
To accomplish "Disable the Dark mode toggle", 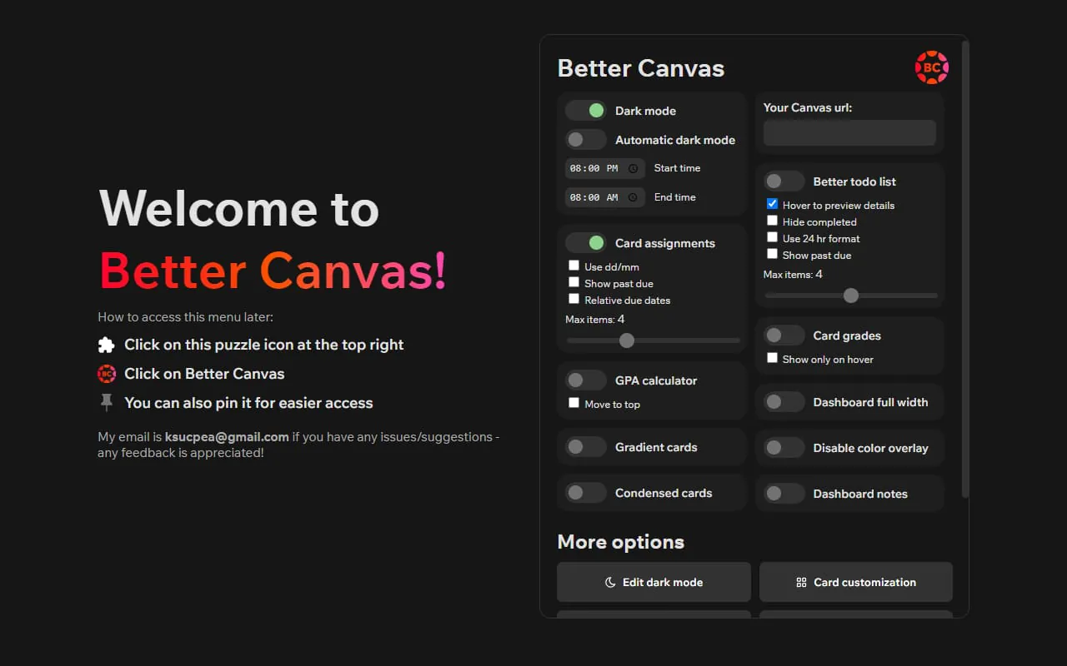I will (586, 110).
